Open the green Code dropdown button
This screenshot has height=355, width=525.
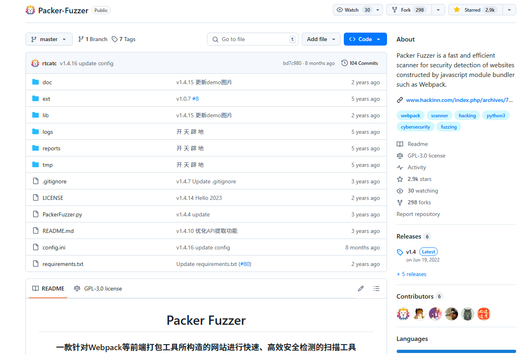365,39
